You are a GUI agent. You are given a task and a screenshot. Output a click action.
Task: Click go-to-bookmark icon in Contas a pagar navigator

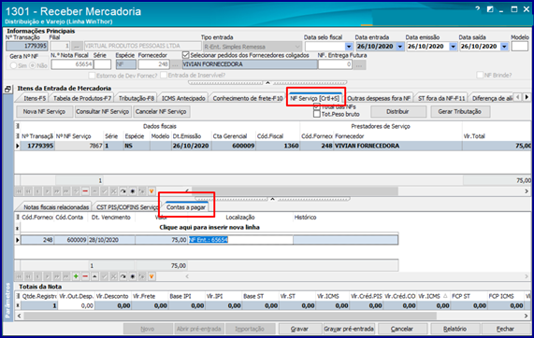coord(142,276)
